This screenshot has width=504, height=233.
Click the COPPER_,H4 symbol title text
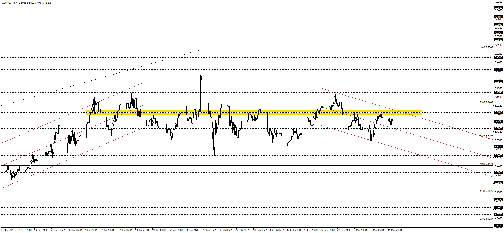[x=9, y=3]
